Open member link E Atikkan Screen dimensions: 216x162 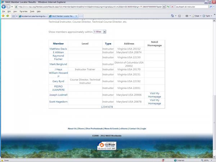tap(58, 52)
